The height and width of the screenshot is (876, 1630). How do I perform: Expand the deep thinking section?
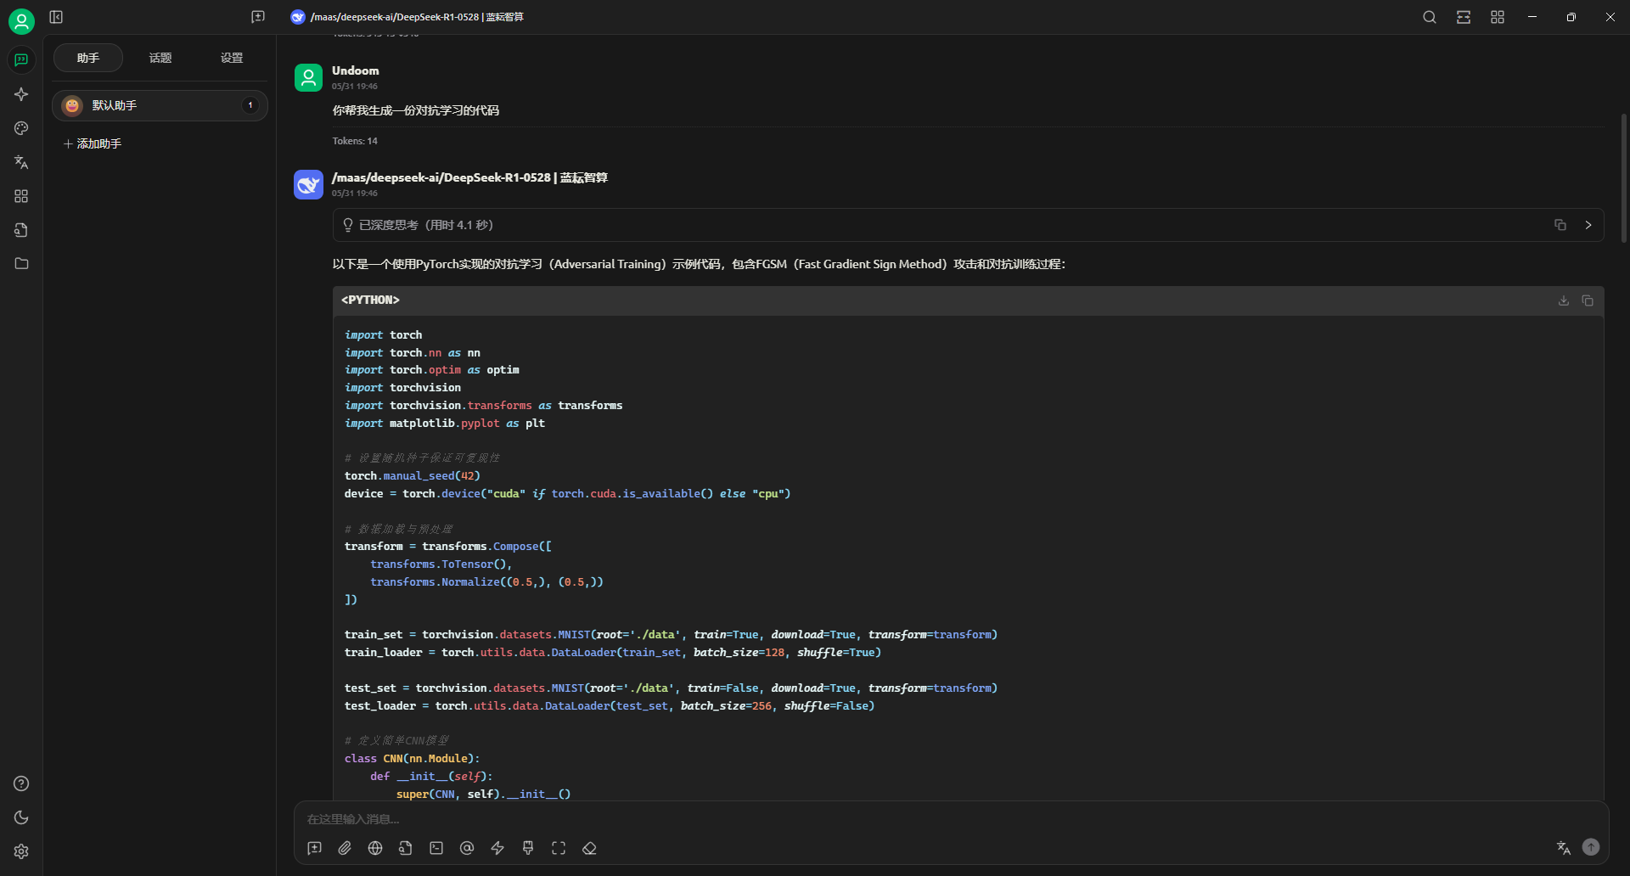(1588, 225)
